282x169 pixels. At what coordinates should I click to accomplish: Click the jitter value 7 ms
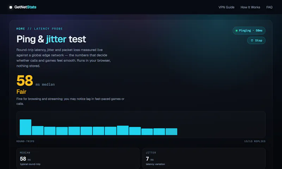pos(149,159)
